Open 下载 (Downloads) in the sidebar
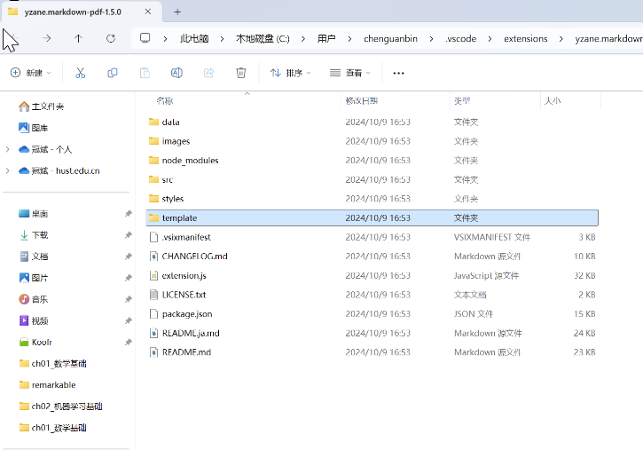This screenshot has width=643, height=450. click(34, 235)
